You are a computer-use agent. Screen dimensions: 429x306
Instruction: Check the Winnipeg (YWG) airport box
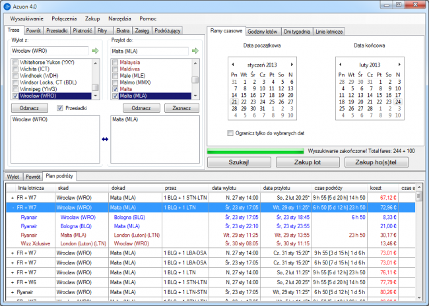coord(16,88)
